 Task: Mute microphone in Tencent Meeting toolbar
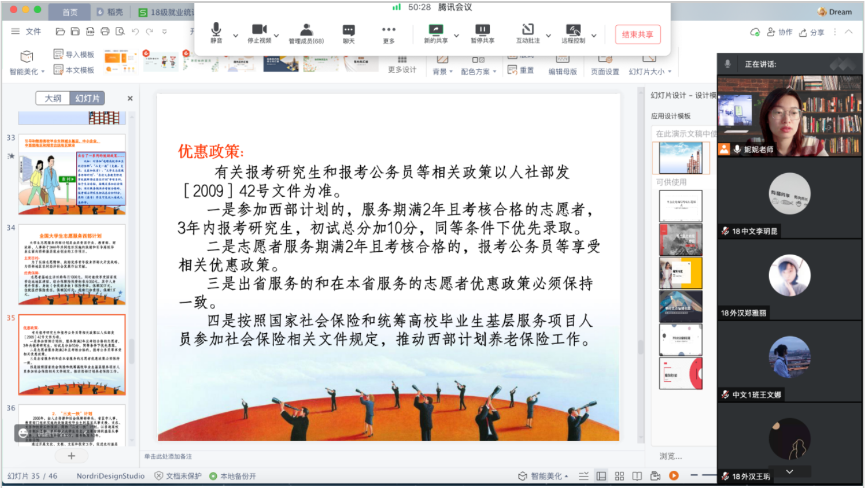[x=216, y=33]
